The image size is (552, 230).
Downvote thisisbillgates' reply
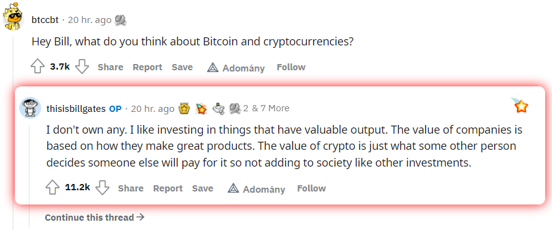103,188
